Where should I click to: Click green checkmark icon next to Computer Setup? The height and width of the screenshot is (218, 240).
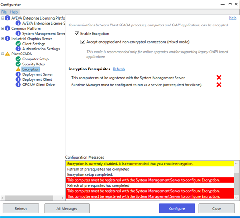[x=18, y=59]
